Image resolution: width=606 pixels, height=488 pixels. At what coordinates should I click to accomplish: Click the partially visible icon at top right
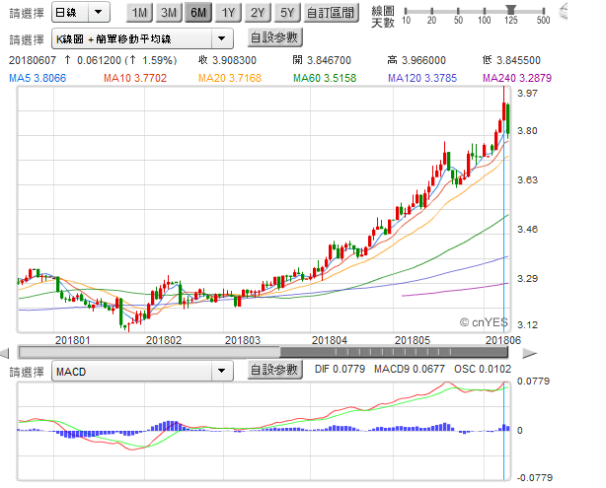[x=564, y=11]
